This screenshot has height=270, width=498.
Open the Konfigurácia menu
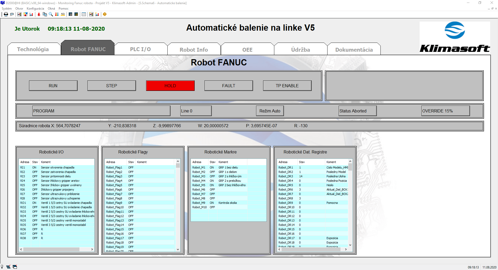click(35, 8)
